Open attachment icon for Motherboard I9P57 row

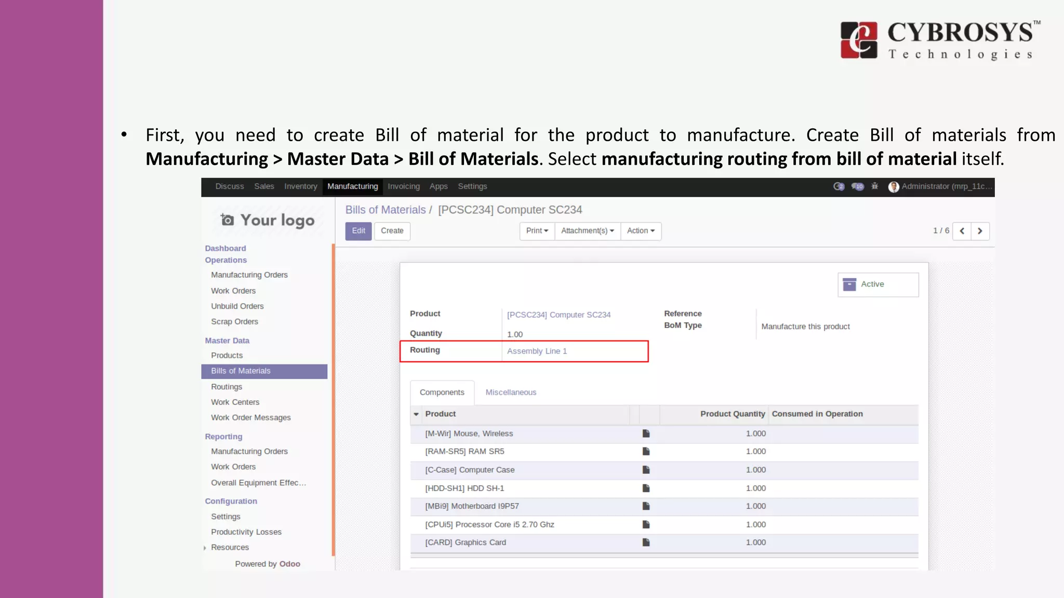coord(646,506)
